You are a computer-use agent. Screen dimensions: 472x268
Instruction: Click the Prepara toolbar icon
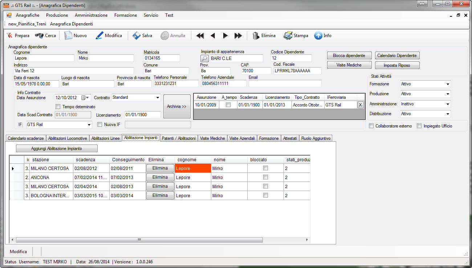(x=9, y=36)
